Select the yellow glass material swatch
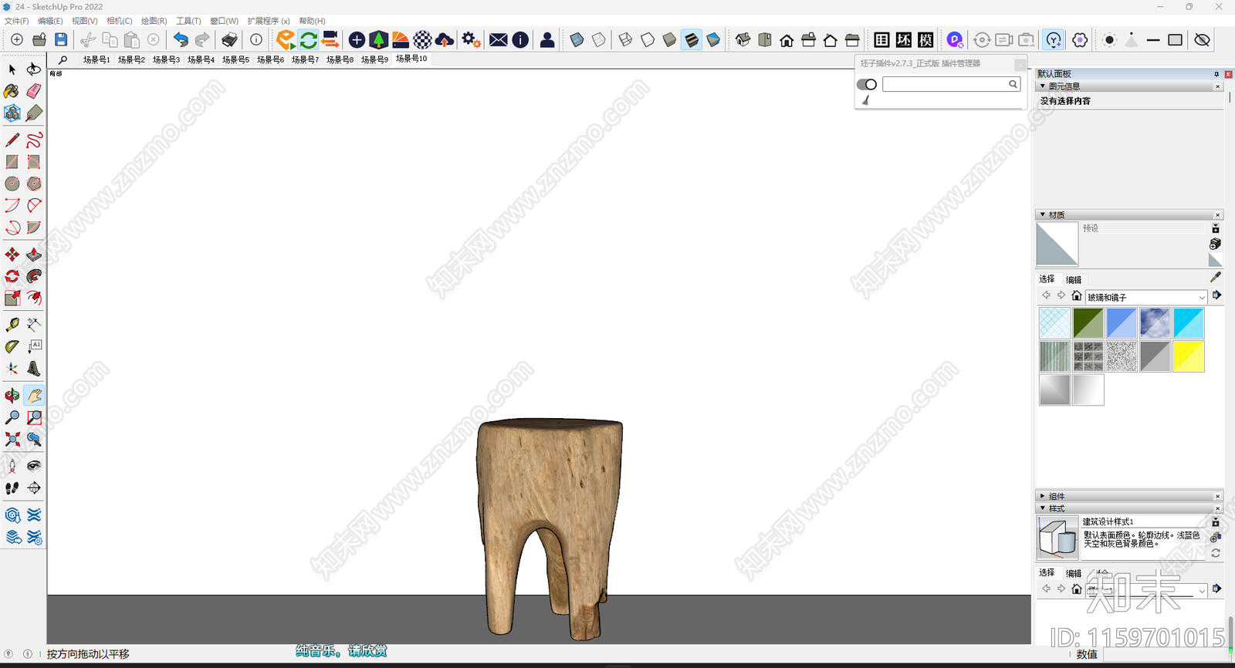Image resolution: width=1235 pixels, height=668 pixels. pyautogui.click(x=1189, y=356)
